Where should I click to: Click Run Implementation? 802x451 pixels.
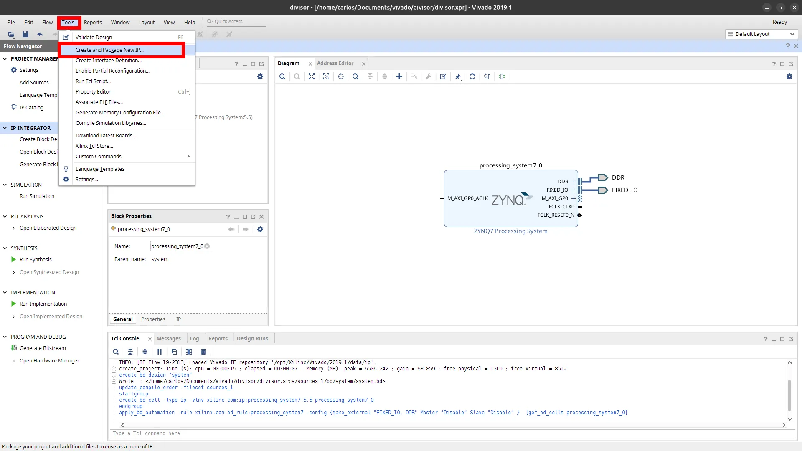(x=43, y=304)
